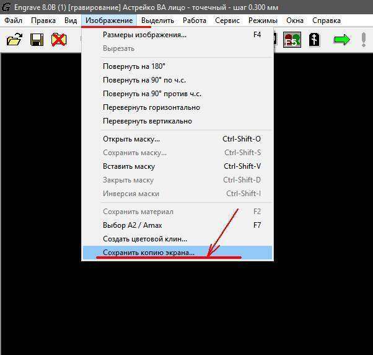The image size is (373, 355).
Task: Open the Выделить menu
Action: point(157,20)
